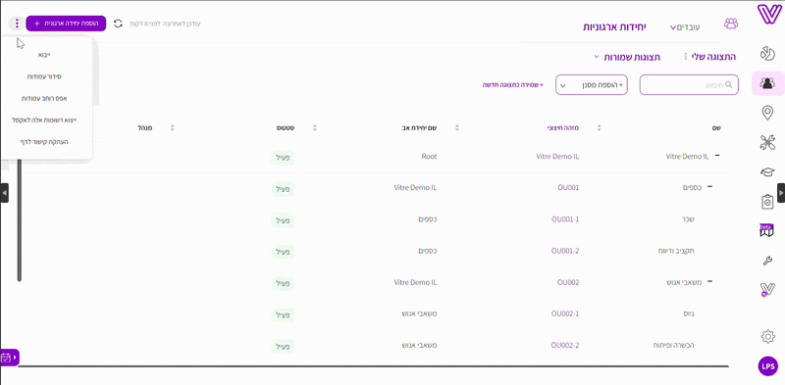Click the purple people group icon in the header
The image size is (785, 385).
[x=731, y=24]
